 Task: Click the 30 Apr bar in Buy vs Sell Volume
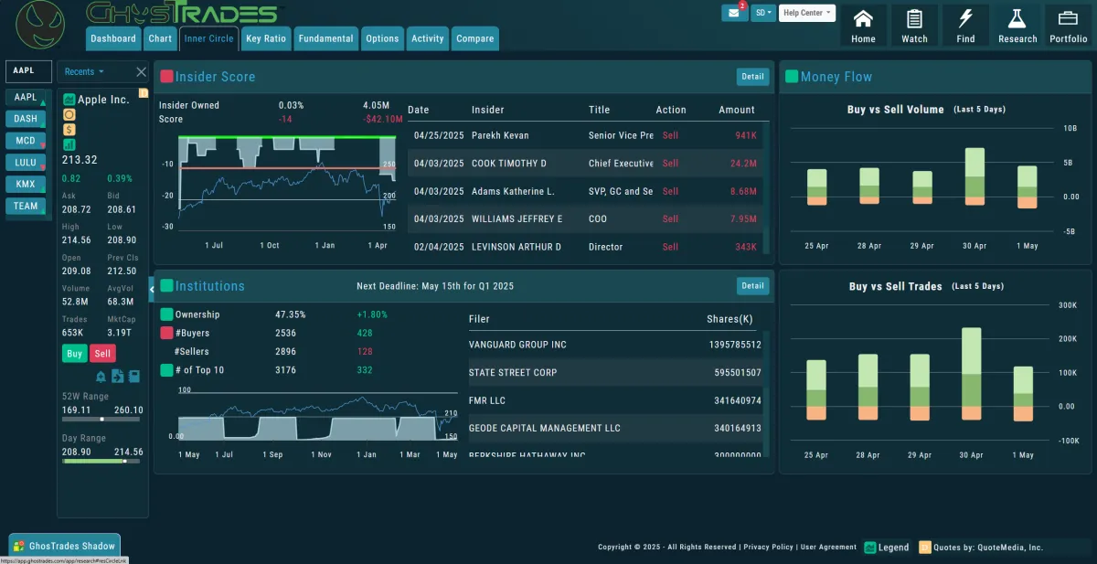point(975,176)
